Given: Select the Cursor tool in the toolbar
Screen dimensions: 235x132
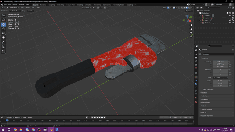Looking at the screenshot, I should coord(3,19).
